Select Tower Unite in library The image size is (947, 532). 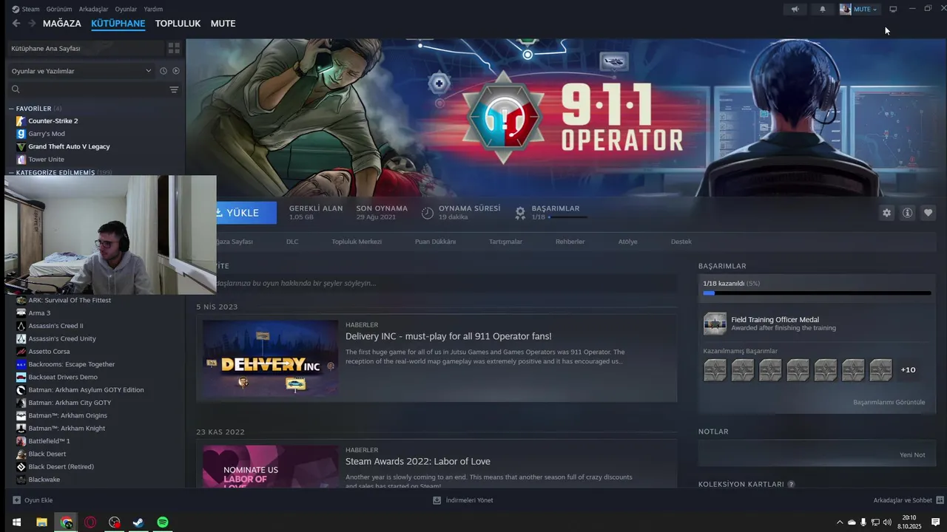(x=46, y=160)
